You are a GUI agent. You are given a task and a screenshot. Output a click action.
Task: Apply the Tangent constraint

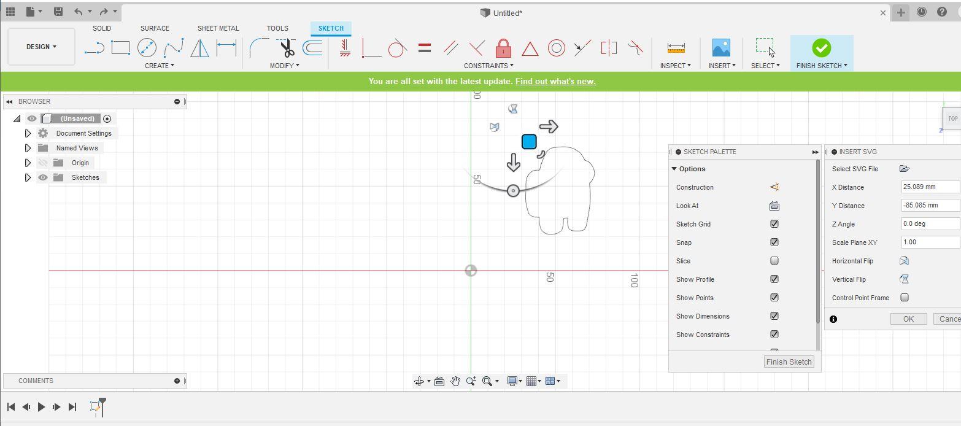(398, 47)
